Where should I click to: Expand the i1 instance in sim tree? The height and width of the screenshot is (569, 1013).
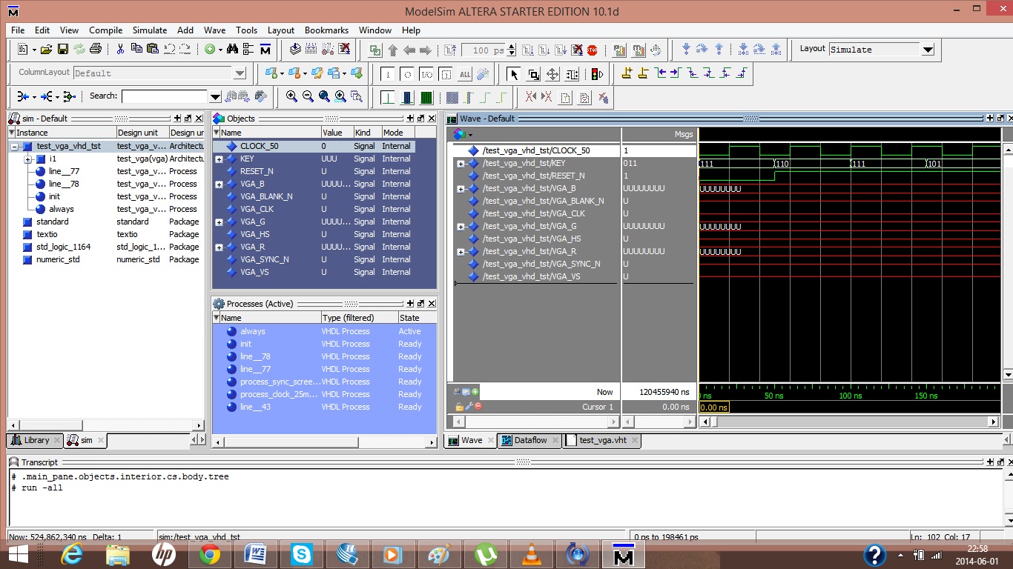tap(27, 159)
